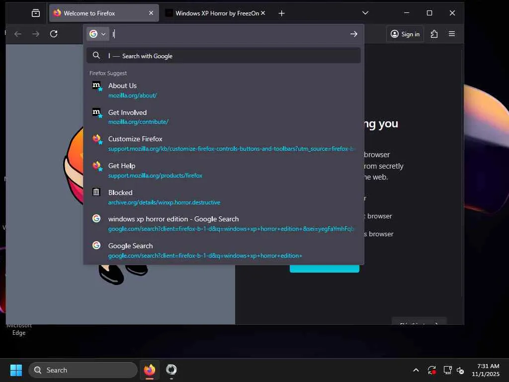Click the mozilla.org/about/ URL text
The width and height of the screenshot is (509, 382).
click(x=132, y=95)
